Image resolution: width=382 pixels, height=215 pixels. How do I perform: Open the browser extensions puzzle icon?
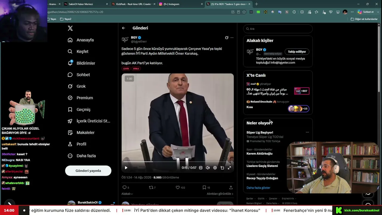pyautogui.click(x=294, y=12)
